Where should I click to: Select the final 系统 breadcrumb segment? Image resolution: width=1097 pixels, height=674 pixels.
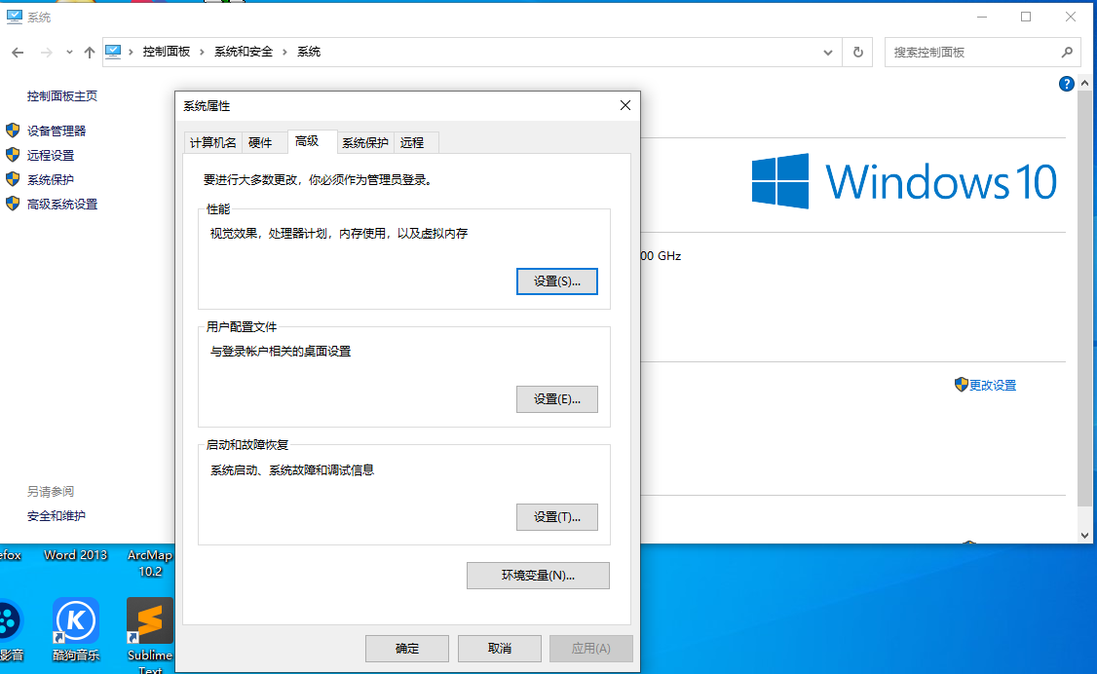309,52
